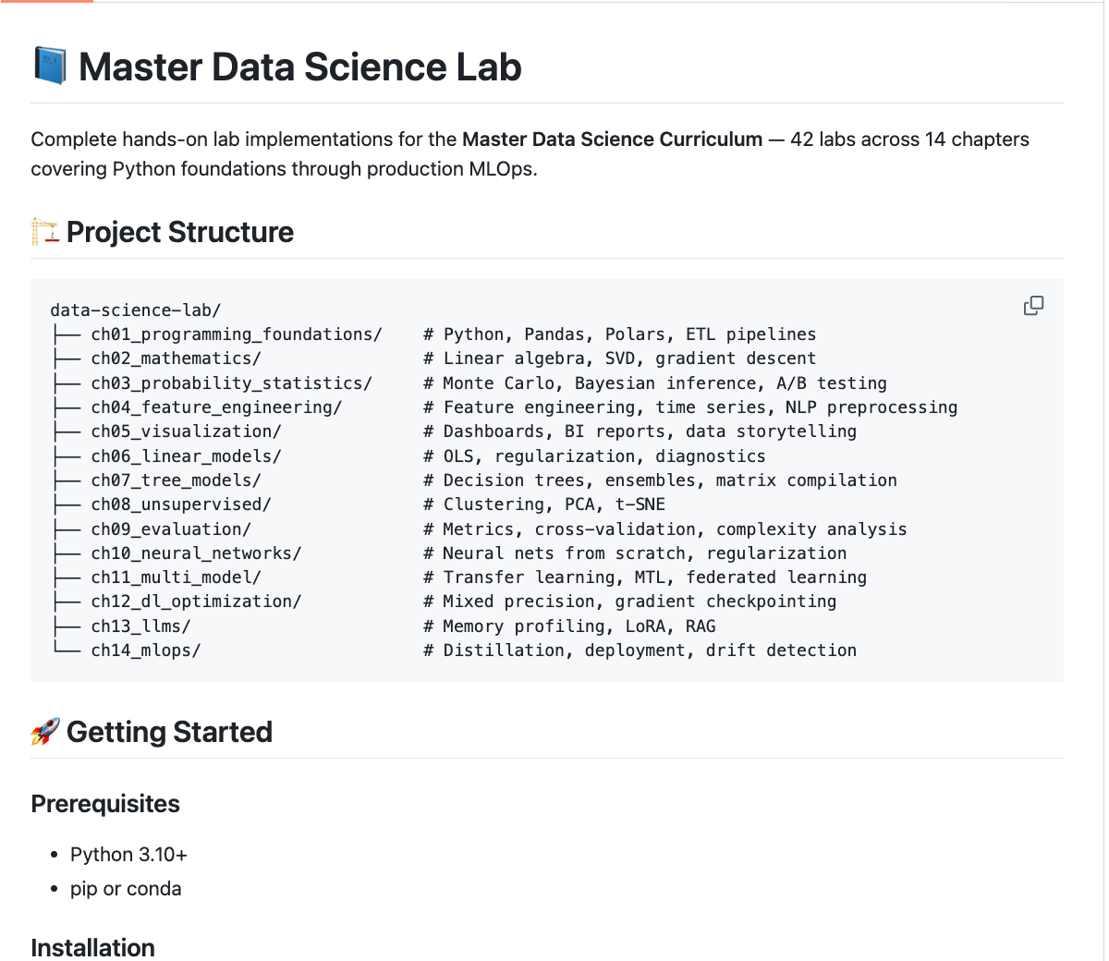This screenshot has height=961, width=1109.
Task: Click the pip or conda bullet item
Action: [126, 889]
